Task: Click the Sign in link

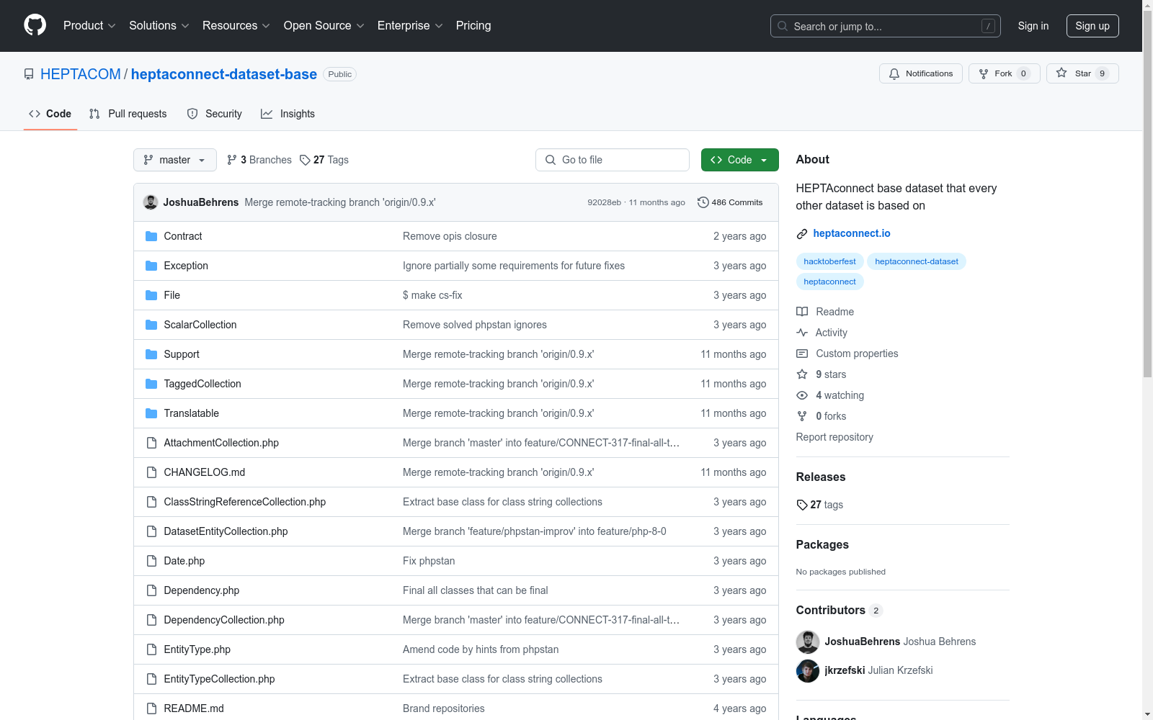Action: (1033, 26)
